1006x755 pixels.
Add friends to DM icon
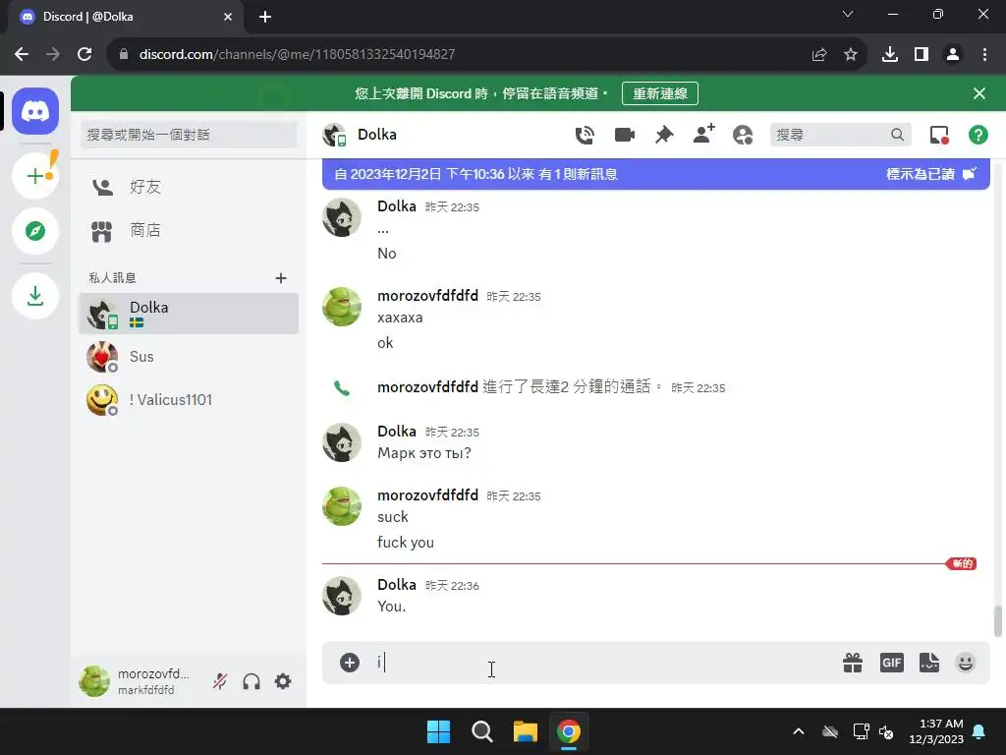coord(703,134)
